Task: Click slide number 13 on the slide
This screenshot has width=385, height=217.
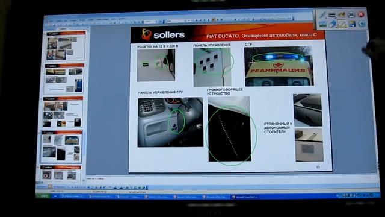Action: click(x=318, y=167)
